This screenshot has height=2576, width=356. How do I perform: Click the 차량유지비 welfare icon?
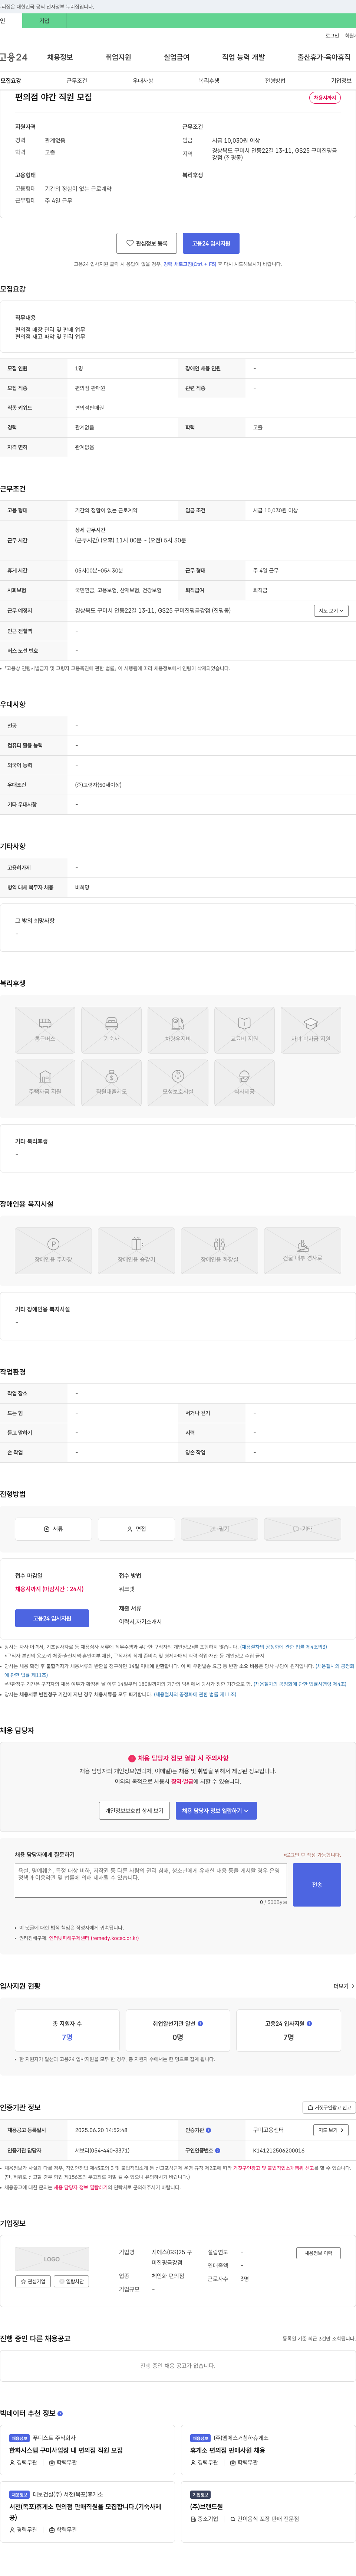178,1030
